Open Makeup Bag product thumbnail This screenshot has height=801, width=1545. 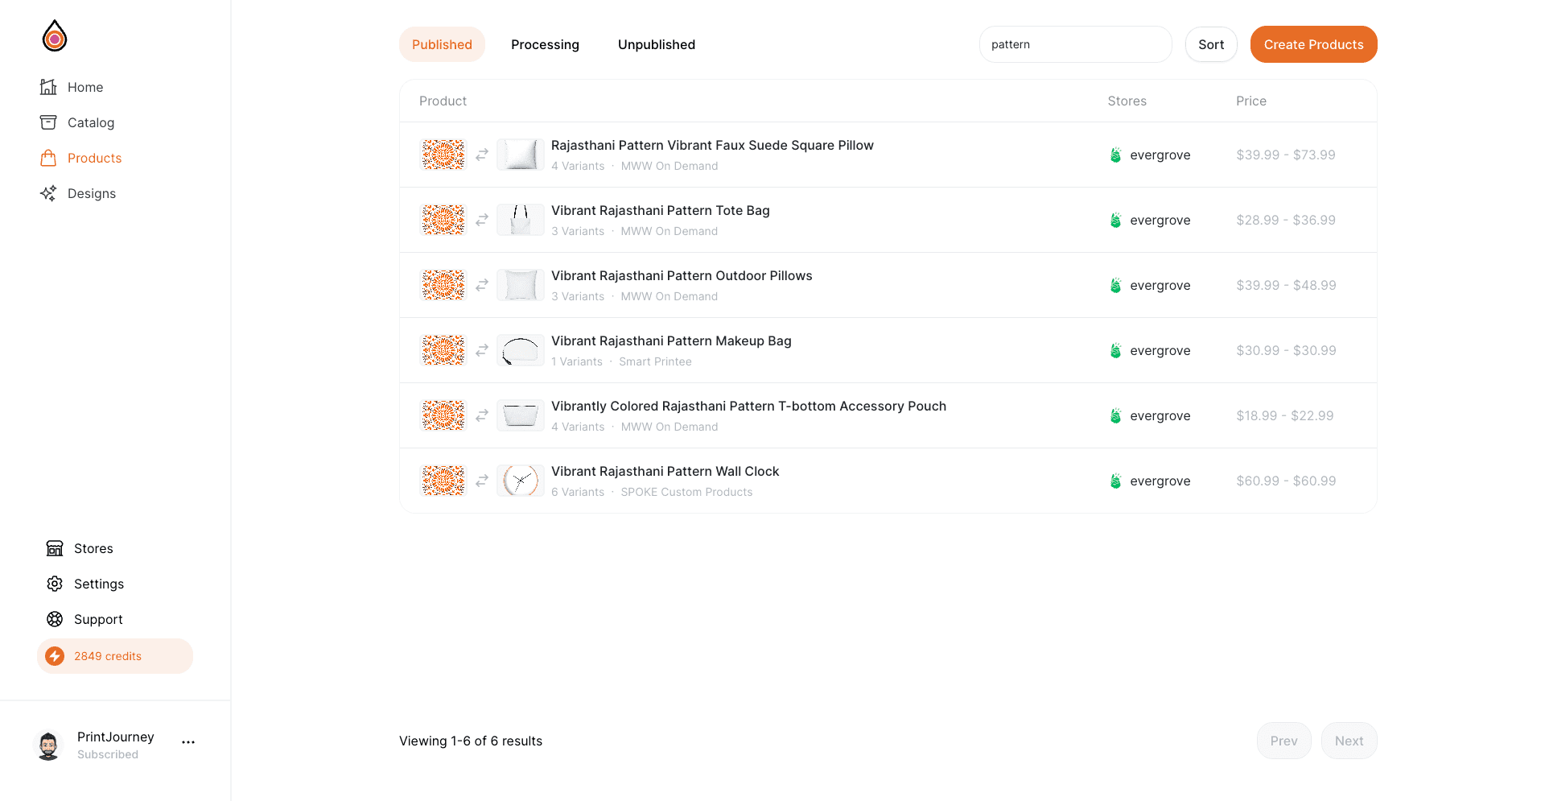click(x=521, y=350)
